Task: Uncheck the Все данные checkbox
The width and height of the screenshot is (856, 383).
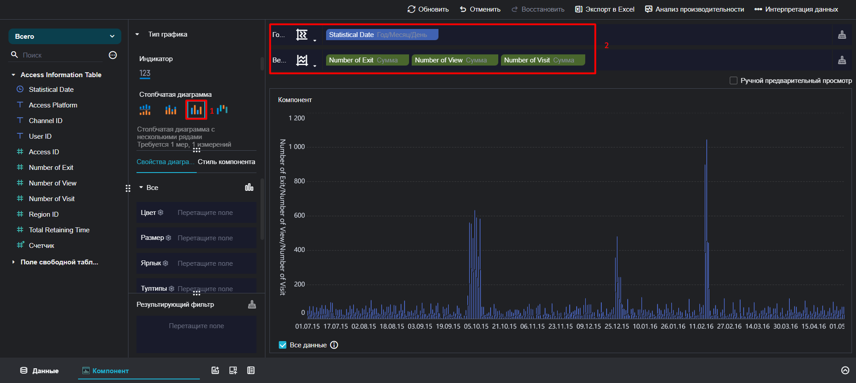Action: [282, 345]
